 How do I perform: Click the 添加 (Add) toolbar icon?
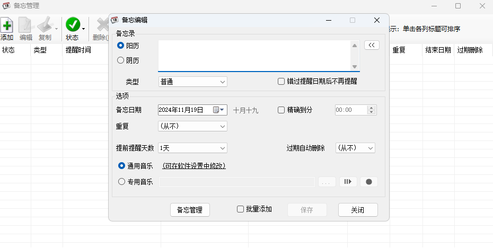point(7,25)
